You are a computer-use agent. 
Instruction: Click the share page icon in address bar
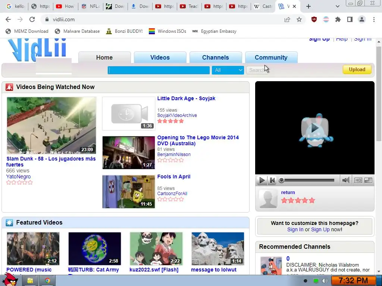tap(287, 19)
